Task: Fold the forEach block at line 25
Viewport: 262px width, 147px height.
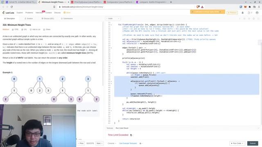Action: coord(111,48)
